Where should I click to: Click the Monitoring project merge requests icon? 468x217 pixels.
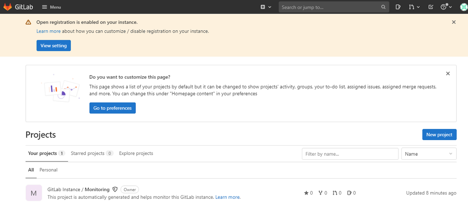click(x=335, y=193)
